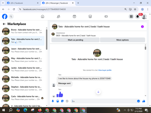Launch Firefox from the taskbar
Screen dimensions: 151x113
pos(40,110)
